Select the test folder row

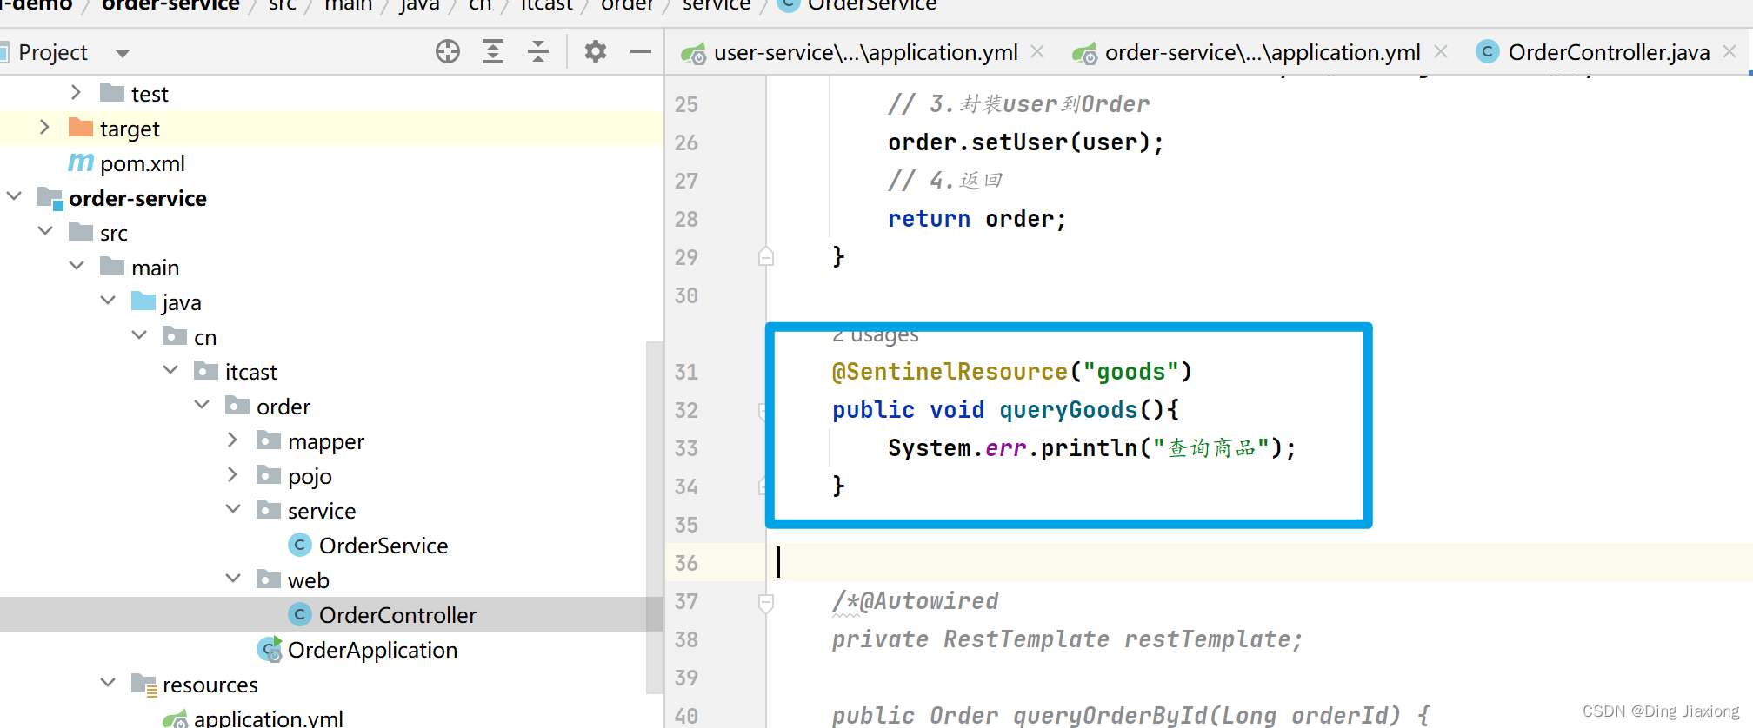point(330,93)
